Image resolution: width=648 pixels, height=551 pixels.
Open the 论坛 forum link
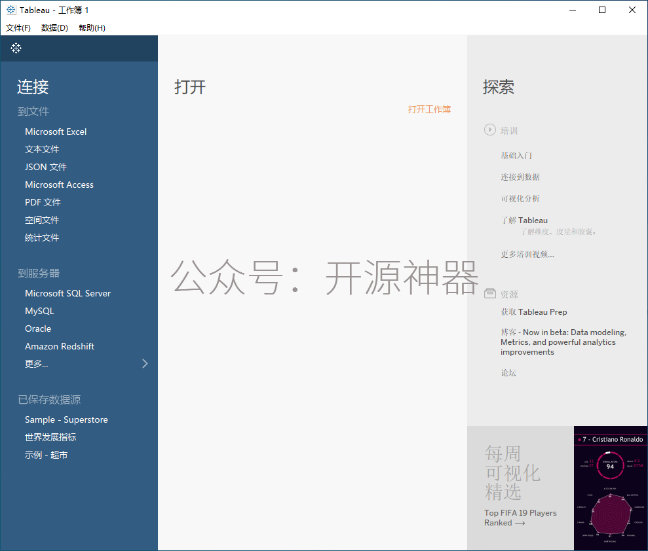[x=508, y=373]
